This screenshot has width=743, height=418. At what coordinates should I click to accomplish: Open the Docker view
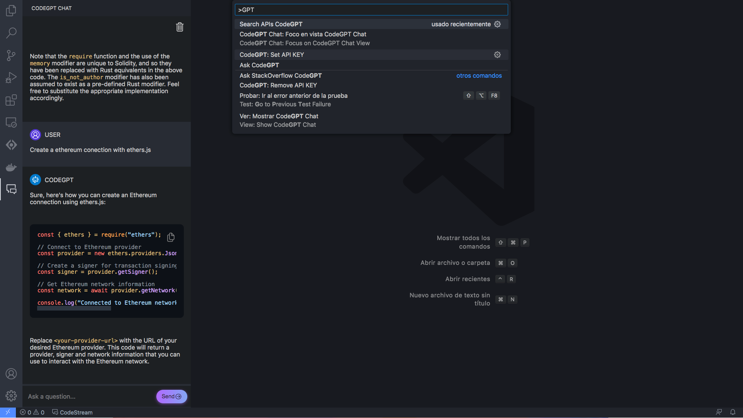coord(11,167)
